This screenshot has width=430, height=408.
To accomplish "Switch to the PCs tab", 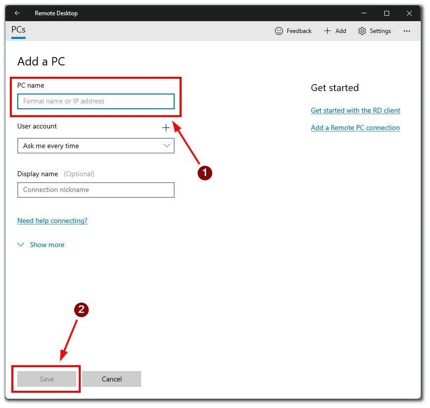I will click(18, 30).
